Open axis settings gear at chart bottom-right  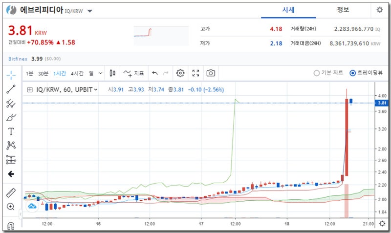click(382, 224)
